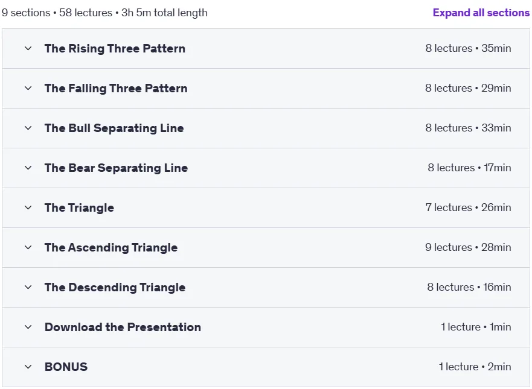Select The Triangle section title
532x389 pixels.
(79, 207)
